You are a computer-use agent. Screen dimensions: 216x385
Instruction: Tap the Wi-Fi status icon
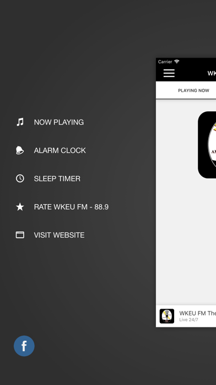click(x=177, y=61)
